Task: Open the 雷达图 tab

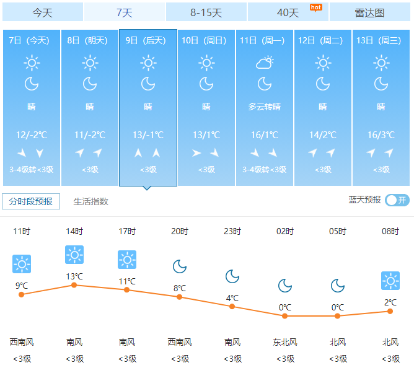Action: pyautogui.click(x=369, y=12)
